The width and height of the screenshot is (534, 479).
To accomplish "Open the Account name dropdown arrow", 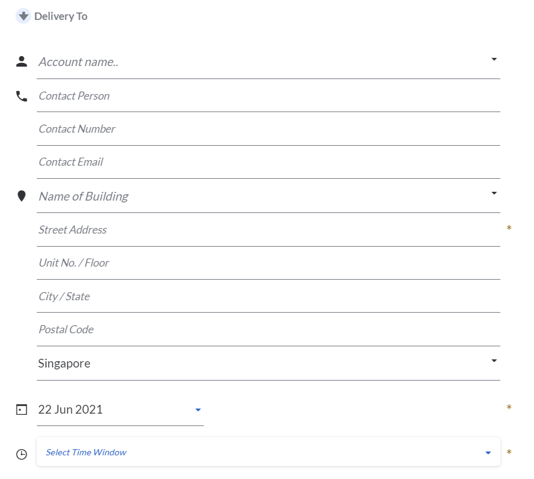I will click(x=493, y=59).
